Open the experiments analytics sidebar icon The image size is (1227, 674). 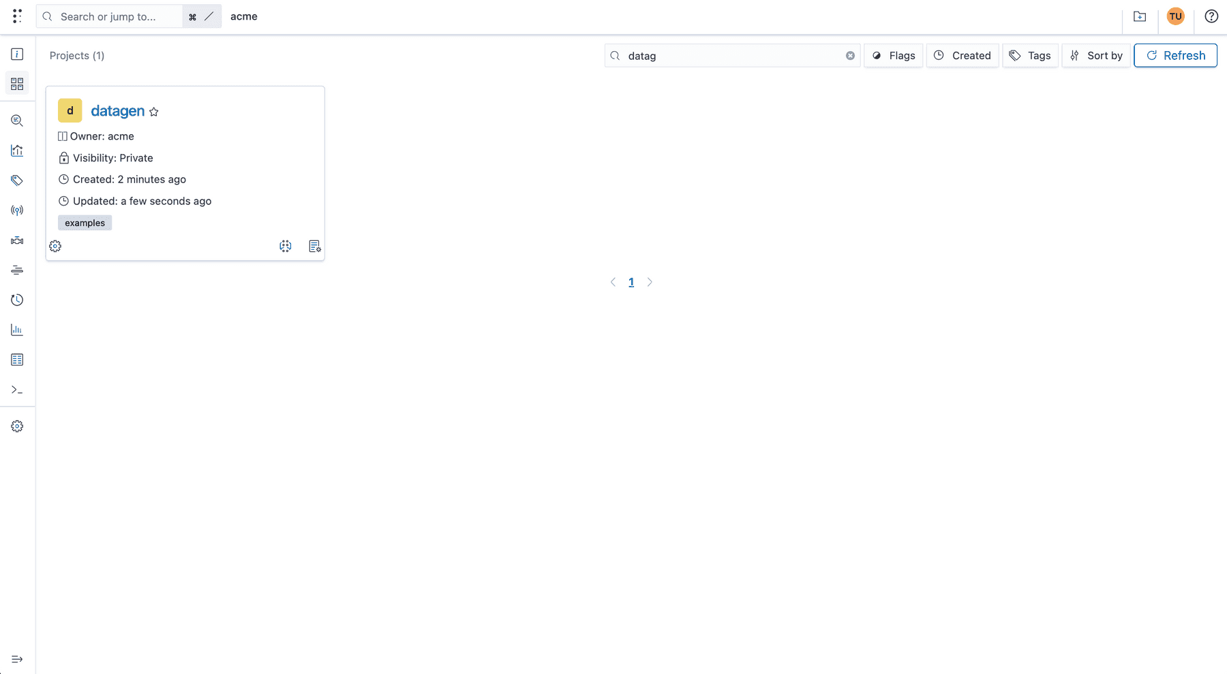tap(17, 150)
